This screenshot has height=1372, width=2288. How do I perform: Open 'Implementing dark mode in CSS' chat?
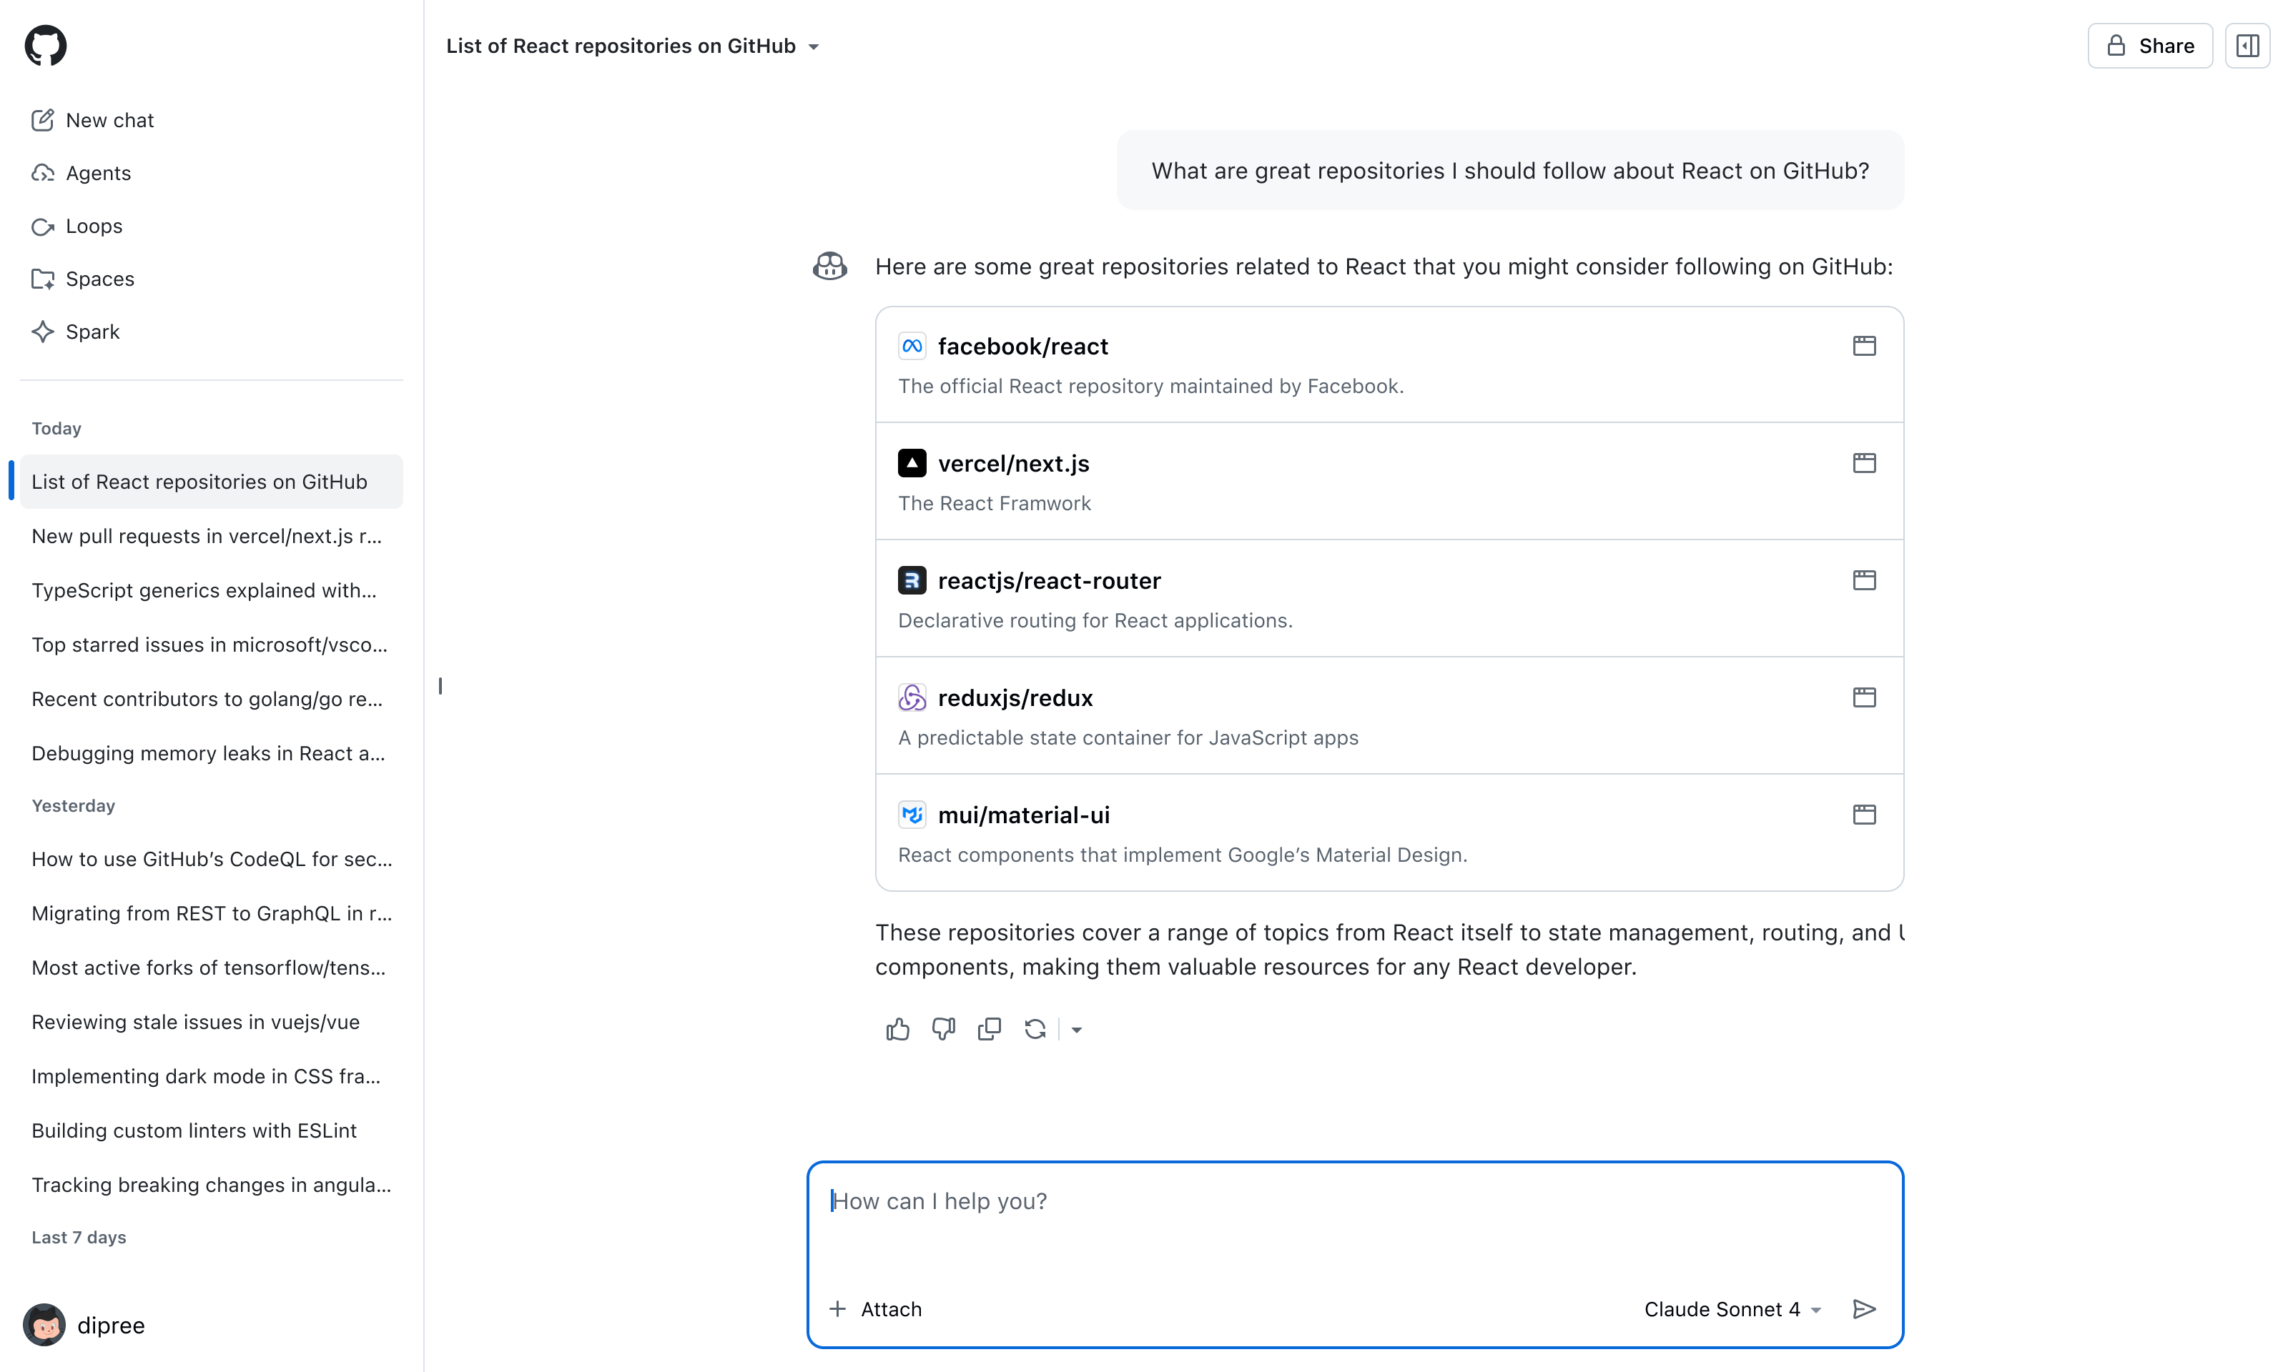[211, 1076]
